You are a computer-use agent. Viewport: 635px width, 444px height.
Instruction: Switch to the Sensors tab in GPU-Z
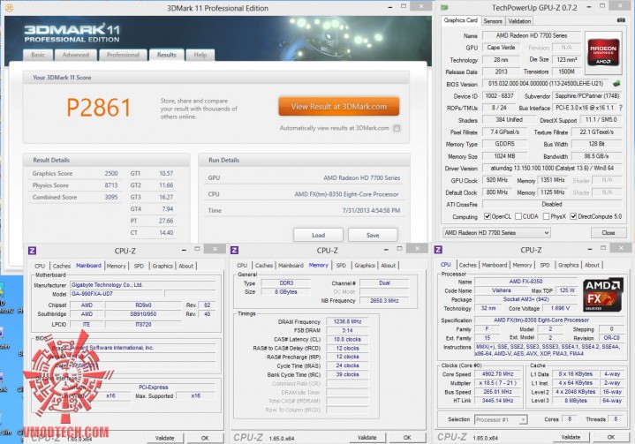[x=493, y=21]
